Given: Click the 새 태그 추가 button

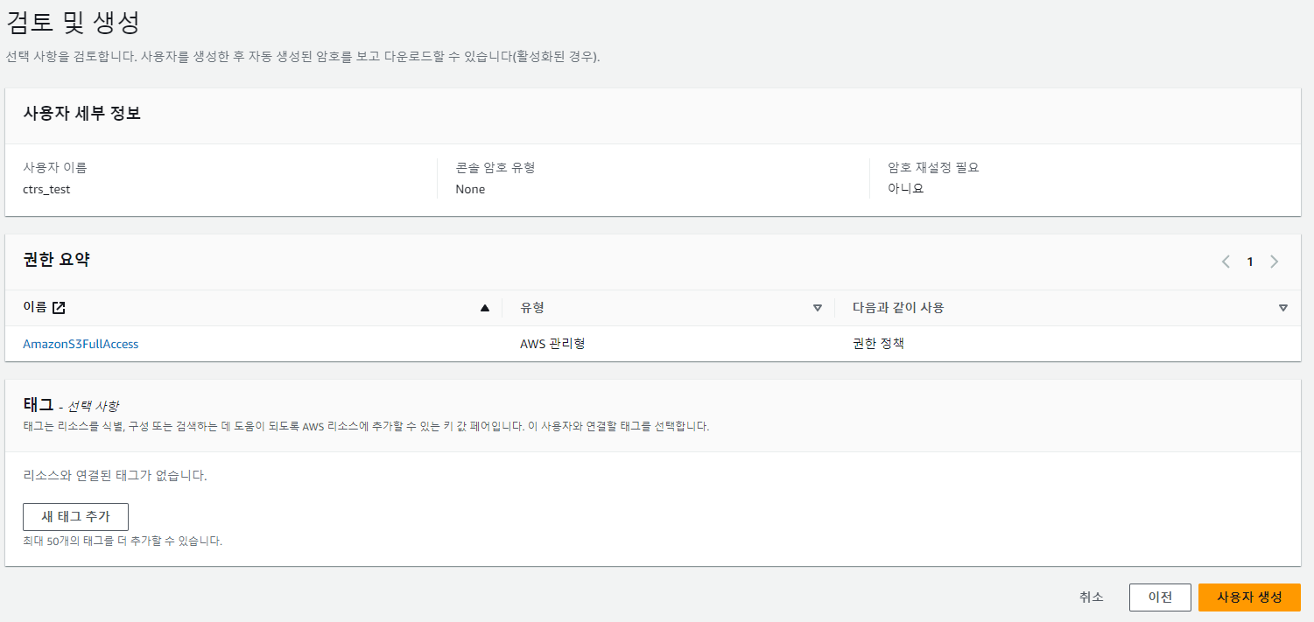Looking at the screenshot, I should pos(75,517).
